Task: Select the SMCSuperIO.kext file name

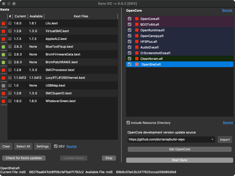Action: click(x=59, y=93)
